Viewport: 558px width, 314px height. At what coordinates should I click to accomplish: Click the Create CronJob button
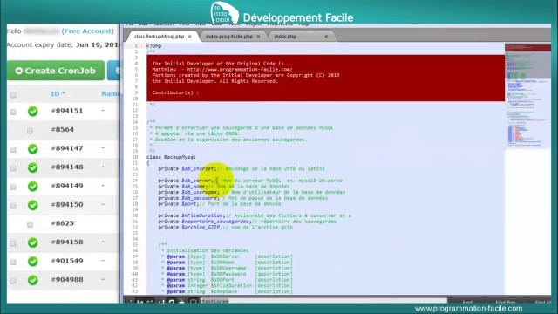click(56, 71)
